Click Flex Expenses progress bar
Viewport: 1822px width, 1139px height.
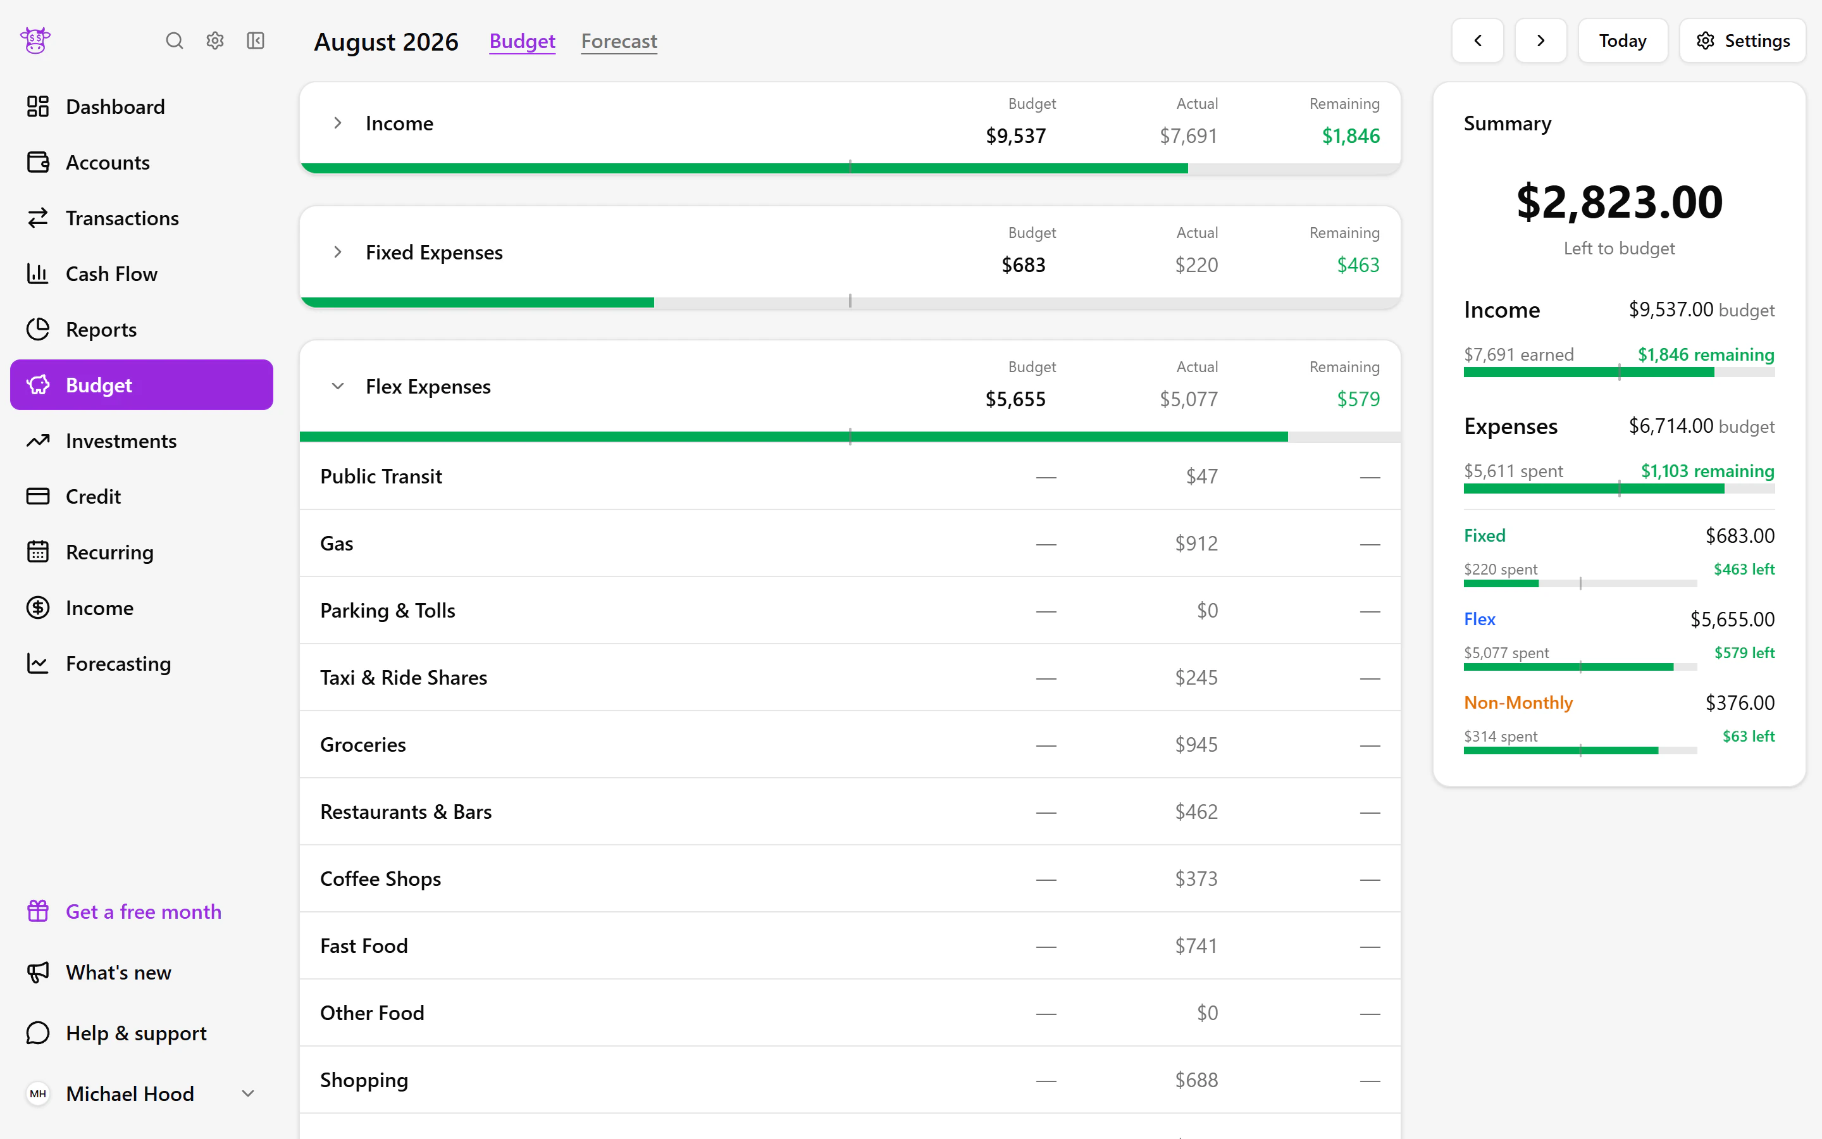[850, 437]
